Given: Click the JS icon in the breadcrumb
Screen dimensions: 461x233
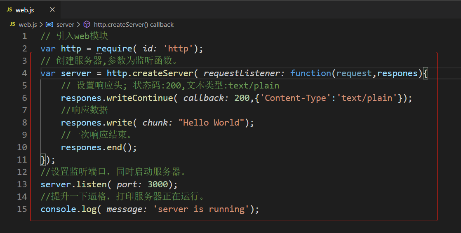Looking at the screenshot, I should click(12, 24).
